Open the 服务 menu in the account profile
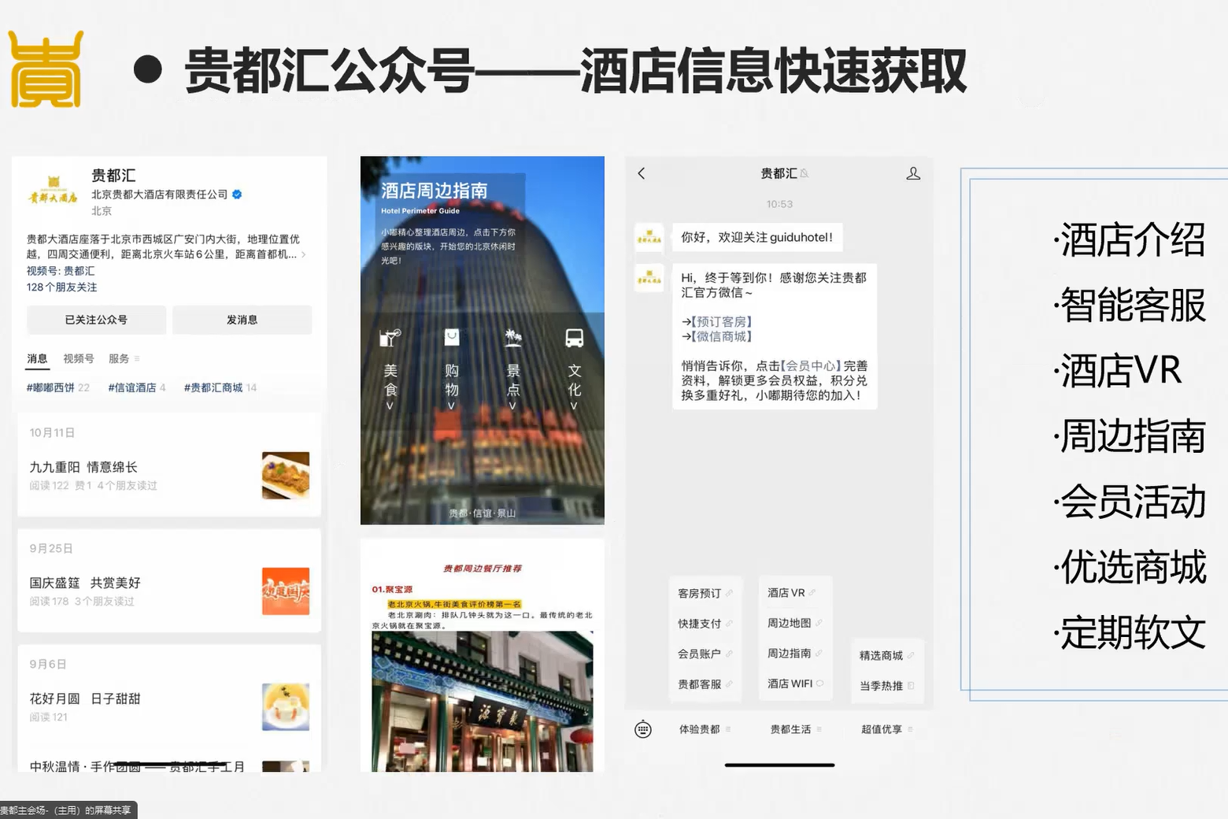Screen dimensions: 1228x819 [x=124, y=358]
